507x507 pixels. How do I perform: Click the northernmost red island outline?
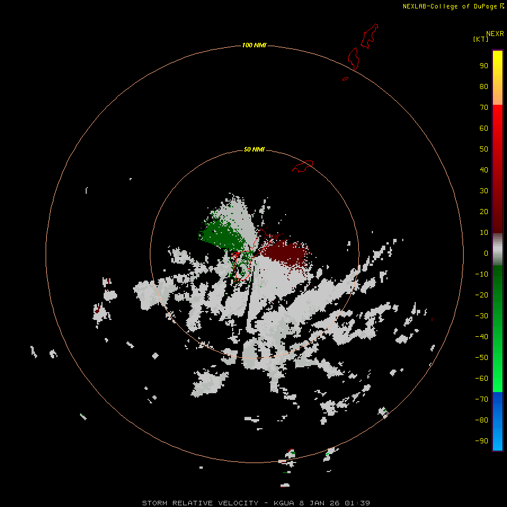tap(369, 36)
